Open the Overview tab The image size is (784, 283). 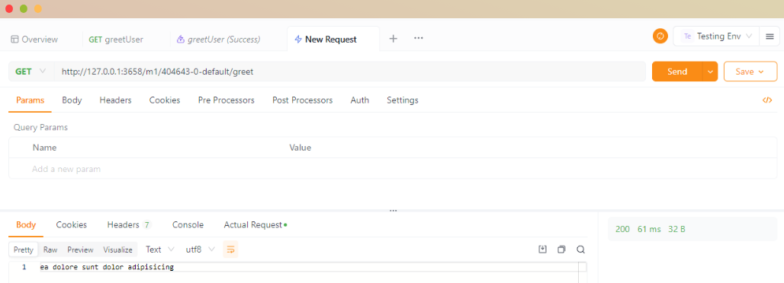tap(34, 40)
